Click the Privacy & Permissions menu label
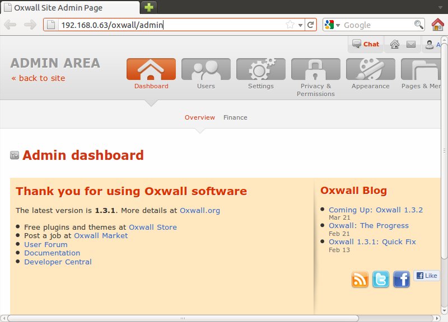Viewport: 448px width, 322px height. pos(316,90)
